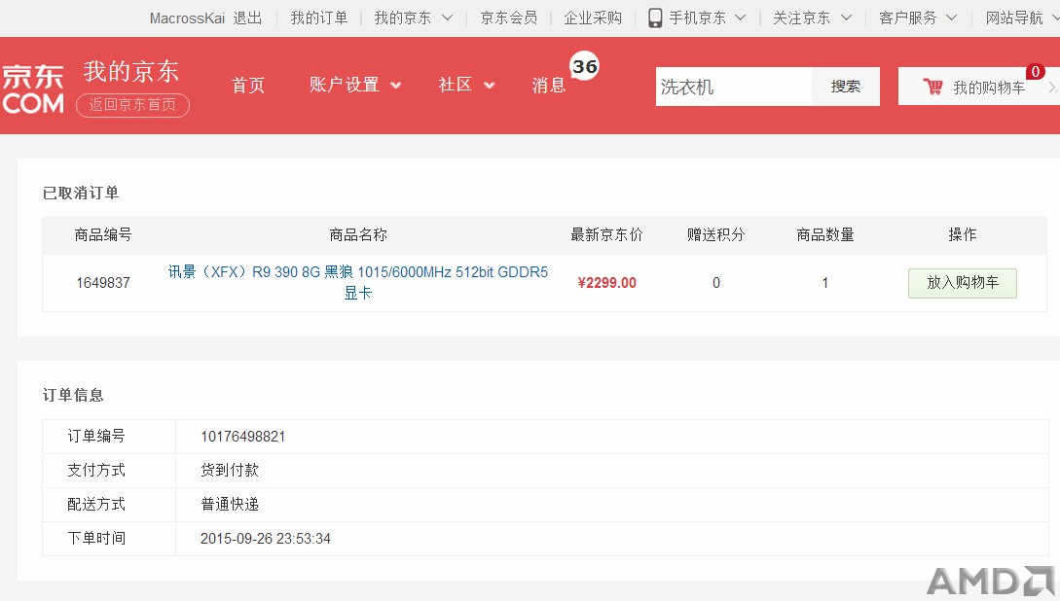This screenshot has width=1060, height=601.
Task: Open 我的订单 in the top bar
Action: pos(319,18)
